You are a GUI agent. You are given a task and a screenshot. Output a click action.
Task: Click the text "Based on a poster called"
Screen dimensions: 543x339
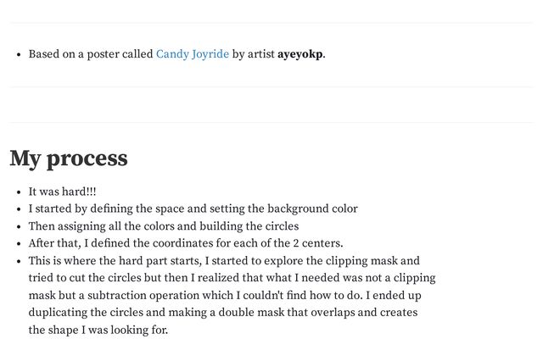tap(90, 54)
